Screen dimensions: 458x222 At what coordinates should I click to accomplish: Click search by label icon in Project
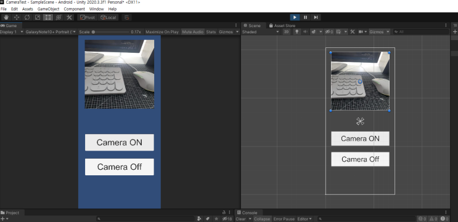coord(208,219)
